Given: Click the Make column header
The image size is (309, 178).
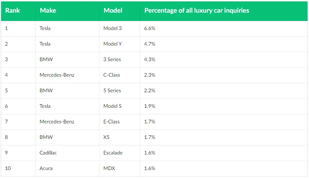Looking at the screenshot, I should click(x=48, y=10).
